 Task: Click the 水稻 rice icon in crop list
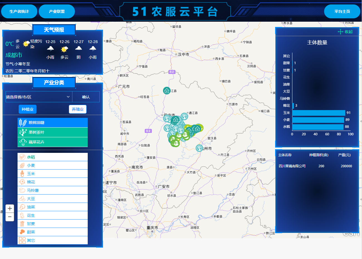[22, 157]
